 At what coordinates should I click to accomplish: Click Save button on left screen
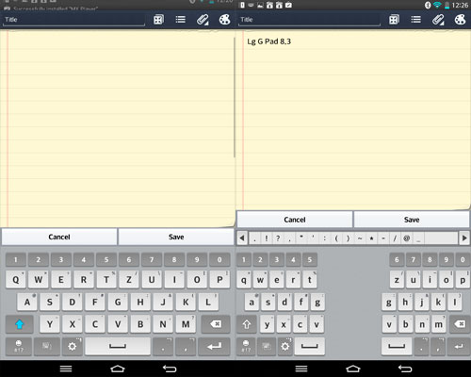point(176,237)
